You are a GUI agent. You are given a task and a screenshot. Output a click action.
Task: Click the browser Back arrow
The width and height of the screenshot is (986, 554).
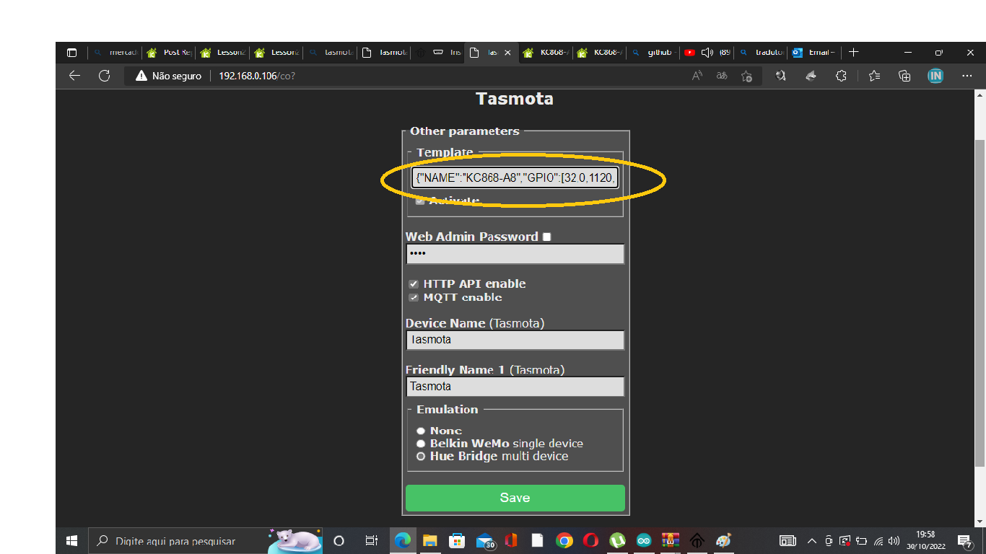[74, 76]
